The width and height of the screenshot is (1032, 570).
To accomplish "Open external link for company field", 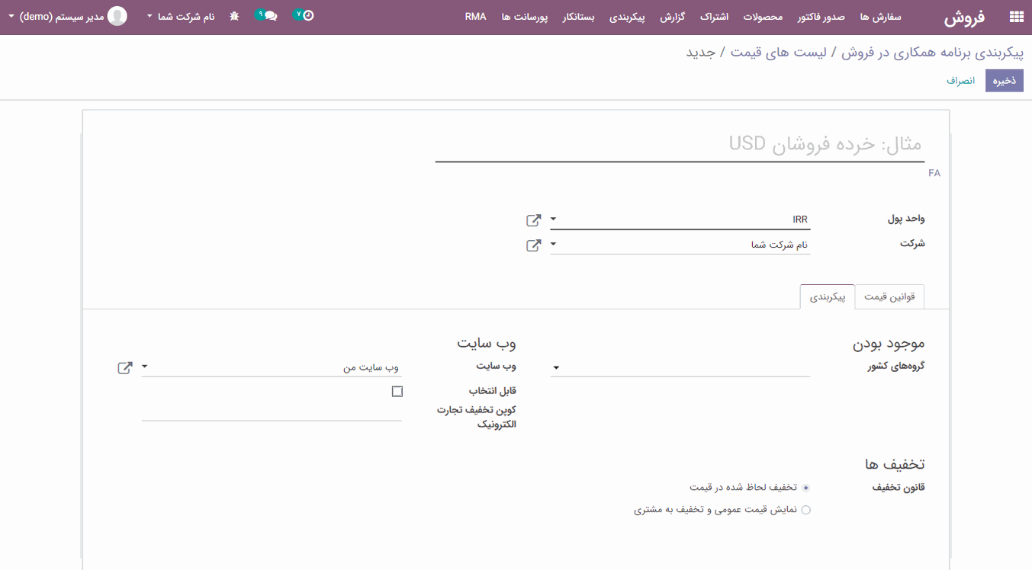I will pos(534,245).
